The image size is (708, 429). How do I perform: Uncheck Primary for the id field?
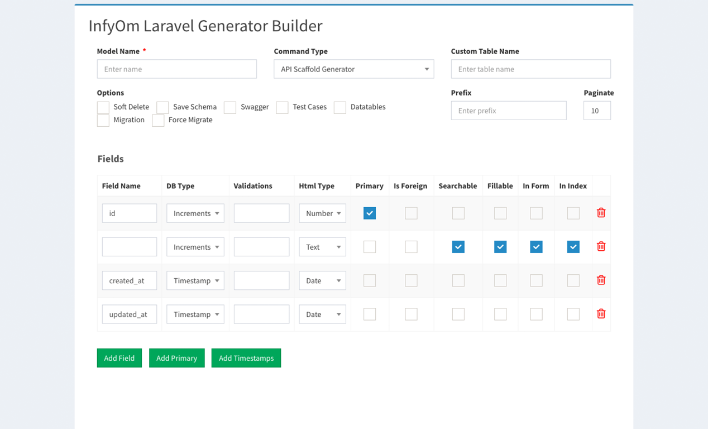coord(369,213)
